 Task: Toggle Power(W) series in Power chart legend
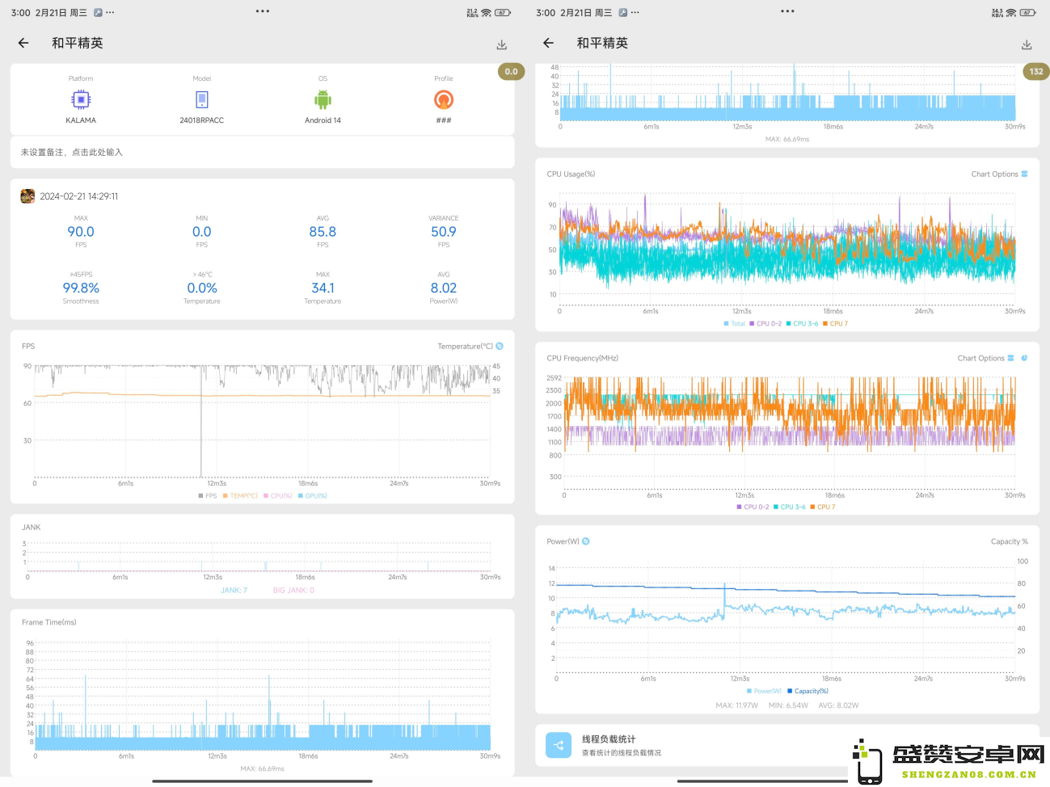[765, 692]
